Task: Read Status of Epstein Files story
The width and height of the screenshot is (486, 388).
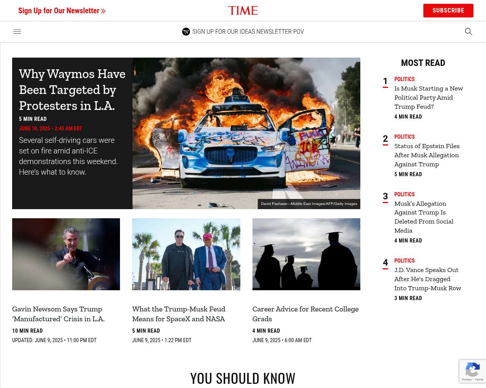Action: click(x=427, y=155)
